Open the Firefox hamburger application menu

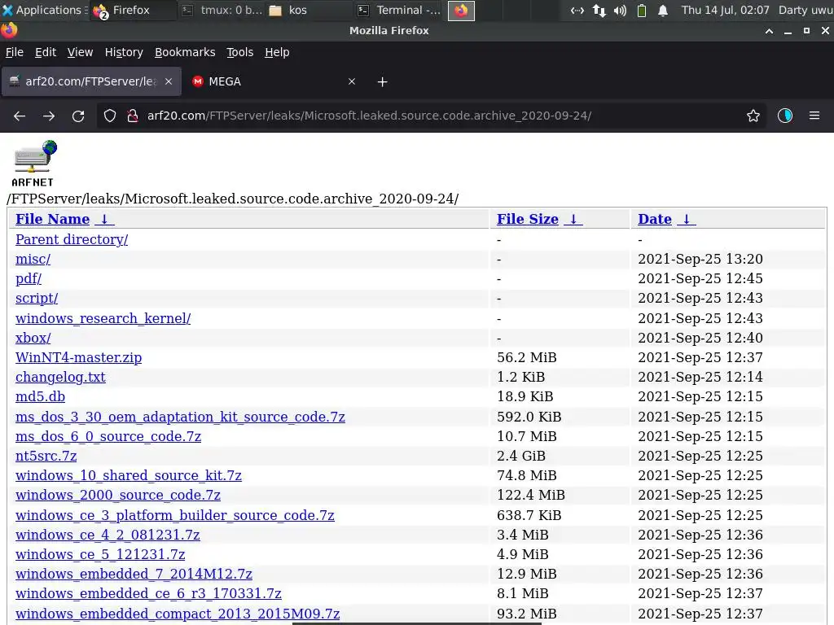(814, 116)
